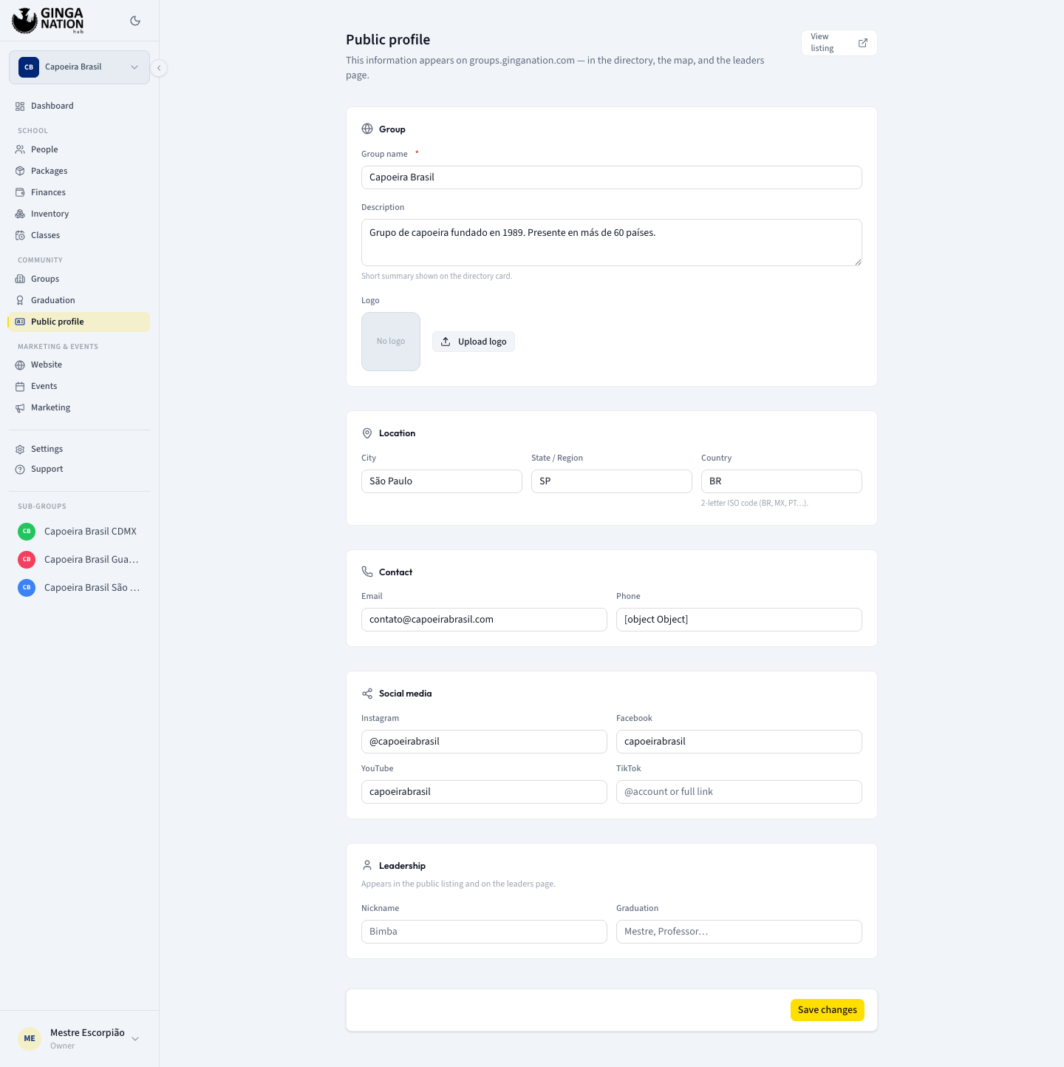Screen dimensions: 1064x1067
Task: Open the Marketing menu item
Action: coord(79,407)
